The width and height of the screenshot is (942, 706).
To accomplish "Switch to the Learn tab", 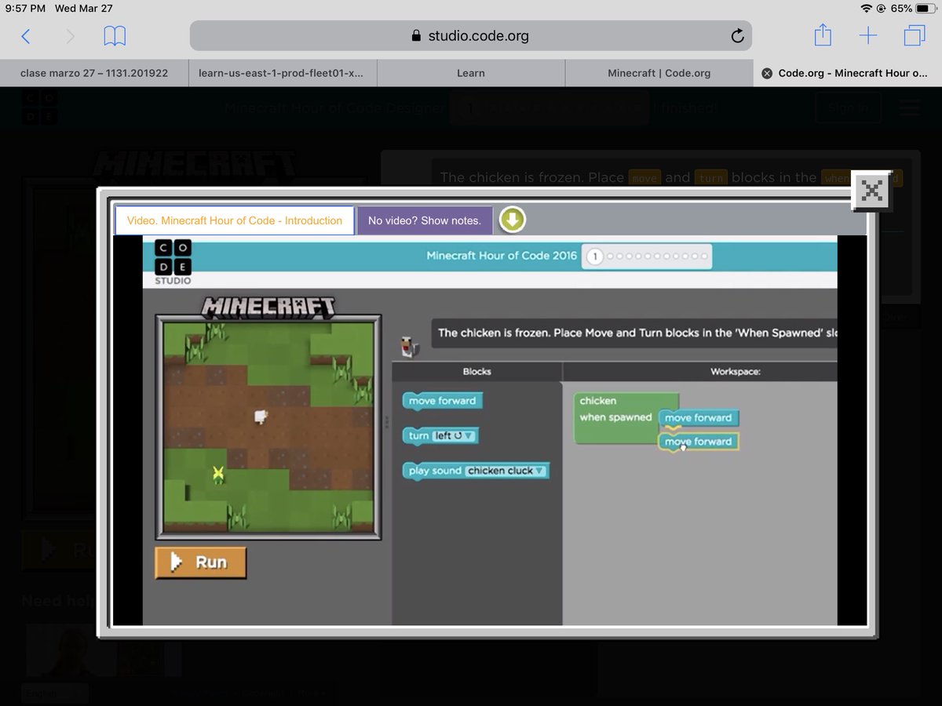I will 471,73.
